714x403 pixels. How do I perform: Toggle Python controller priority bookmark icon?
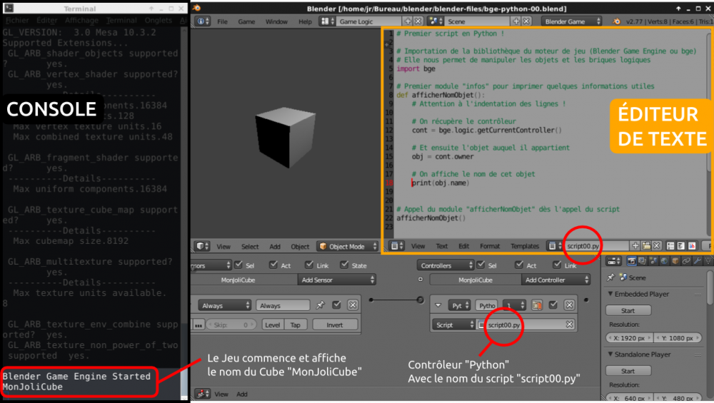tap(537, 305)
